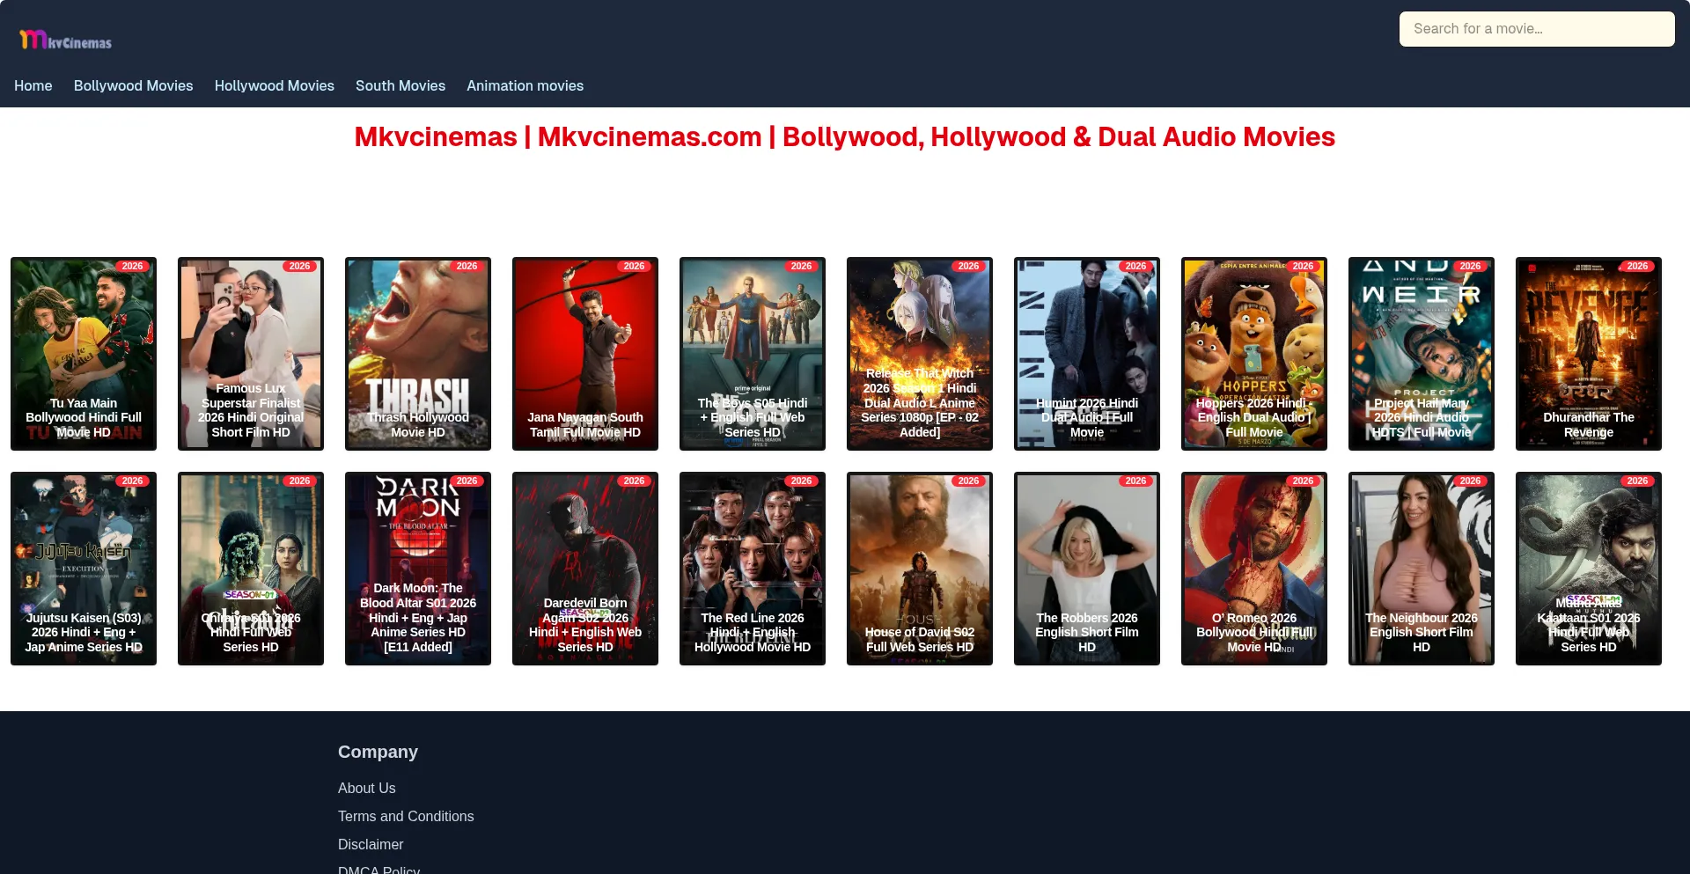
Task: Open House of David S02 poster
Action: point(920,569)
